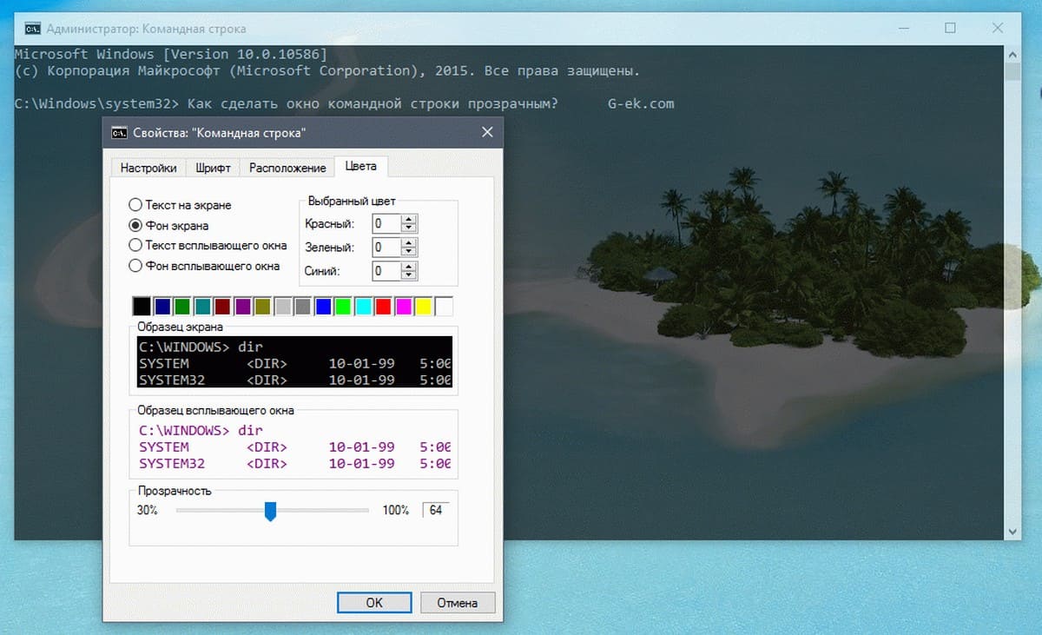The width and height of the screenshot is (1042, 635).
Task: Maximize the Администратор Командная строка window
Action: point(951,29)
